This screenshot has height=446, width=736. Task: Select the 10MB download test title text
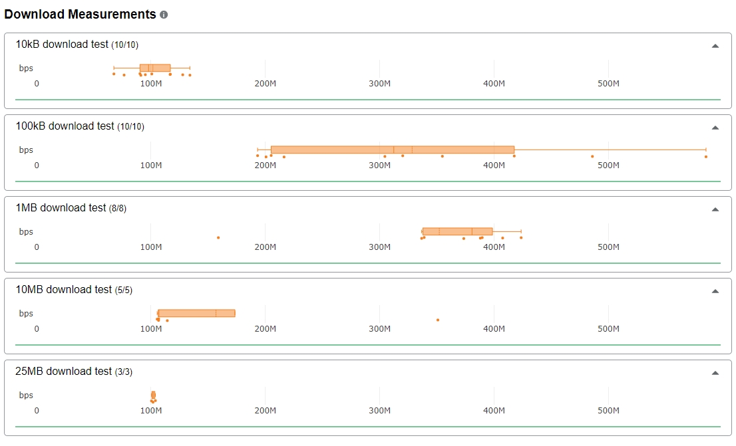click(x=63, y=290)
